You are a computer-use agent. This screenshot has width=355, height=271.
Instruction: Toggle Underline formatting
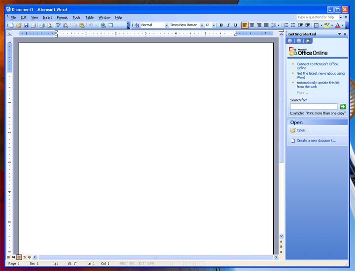pyautogui.click(x=236, y=25)
